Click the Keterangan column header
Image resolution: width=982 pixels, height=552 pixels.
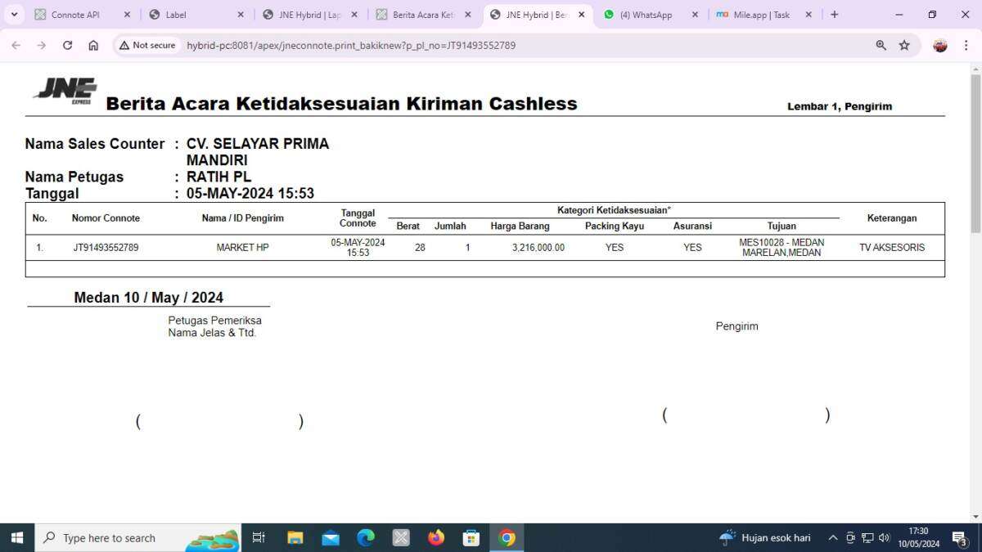(892, 218)
